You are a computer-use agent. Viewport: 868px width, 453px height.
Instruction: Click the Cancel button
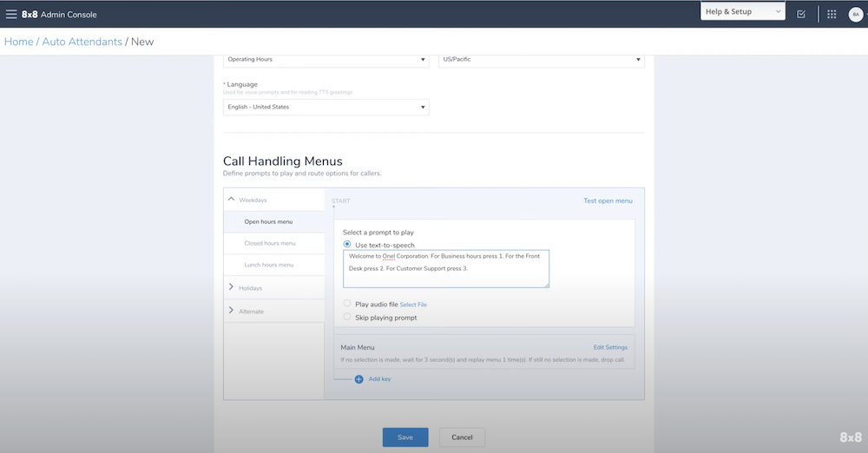463,437
